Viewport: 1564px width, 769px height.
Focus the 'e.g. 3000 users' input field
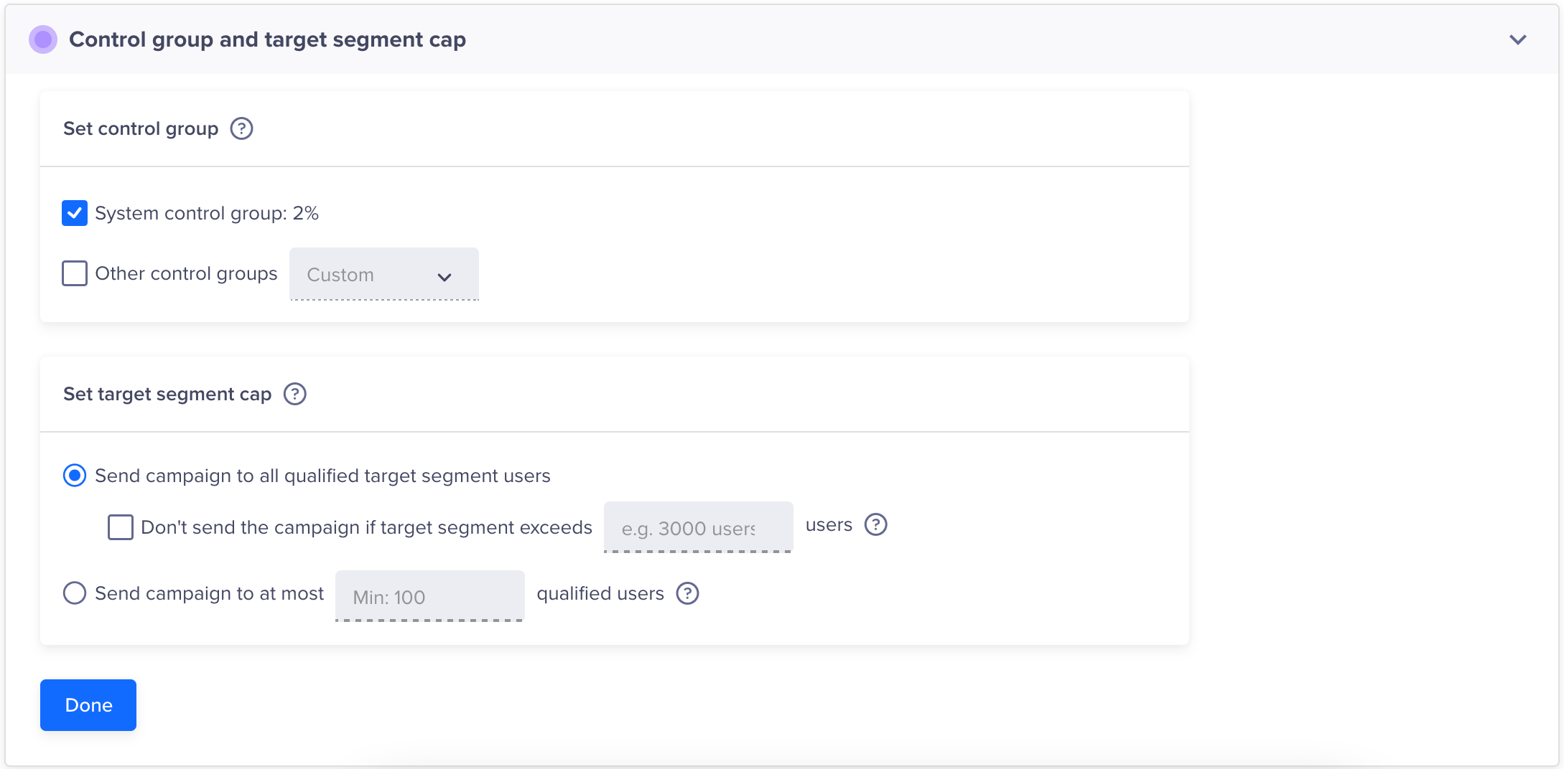click(x=697, y=528)
